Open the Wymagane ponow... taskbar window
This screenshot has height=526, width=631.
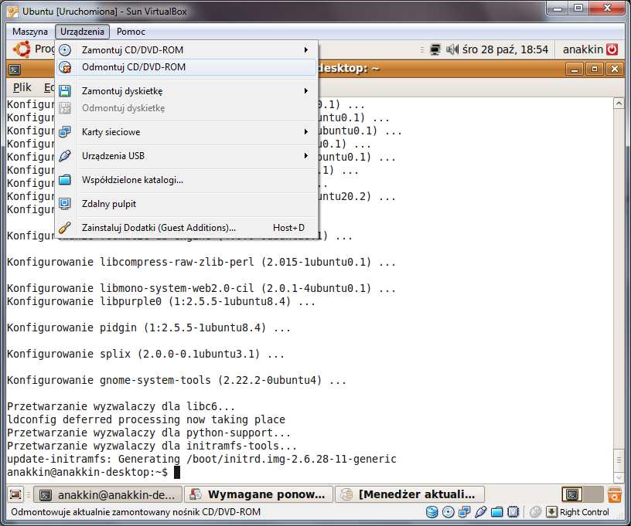[x=259, y=494]
